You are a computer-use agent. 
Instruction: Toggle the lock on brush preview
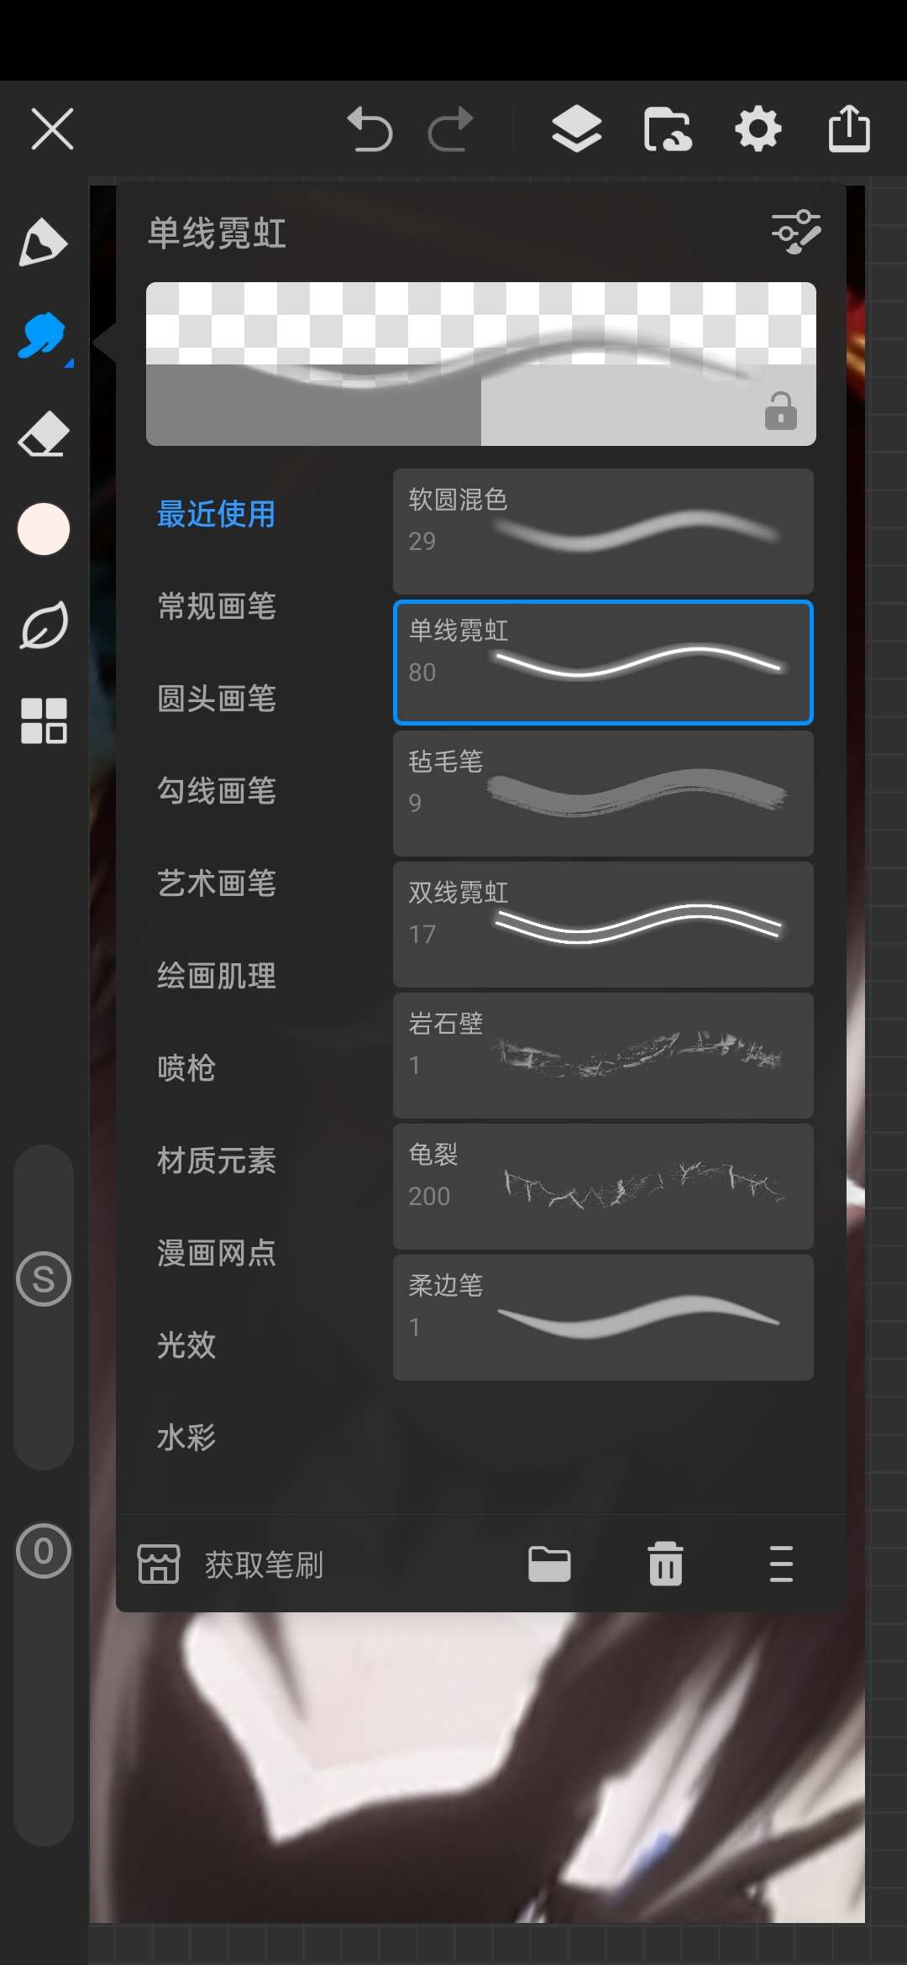coord(780,411)
